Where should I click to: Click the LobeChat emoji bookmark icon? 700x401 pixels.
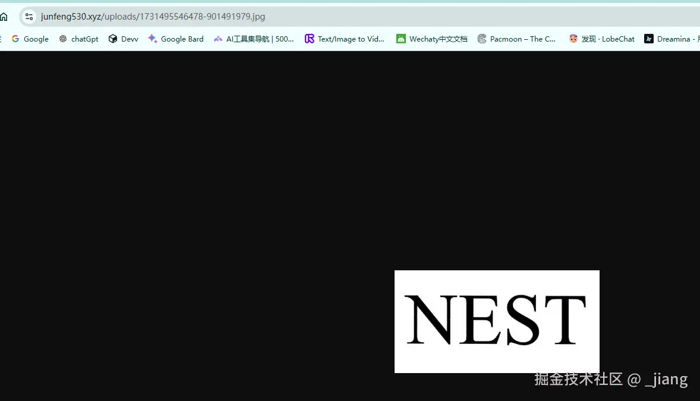coord(573,39)
